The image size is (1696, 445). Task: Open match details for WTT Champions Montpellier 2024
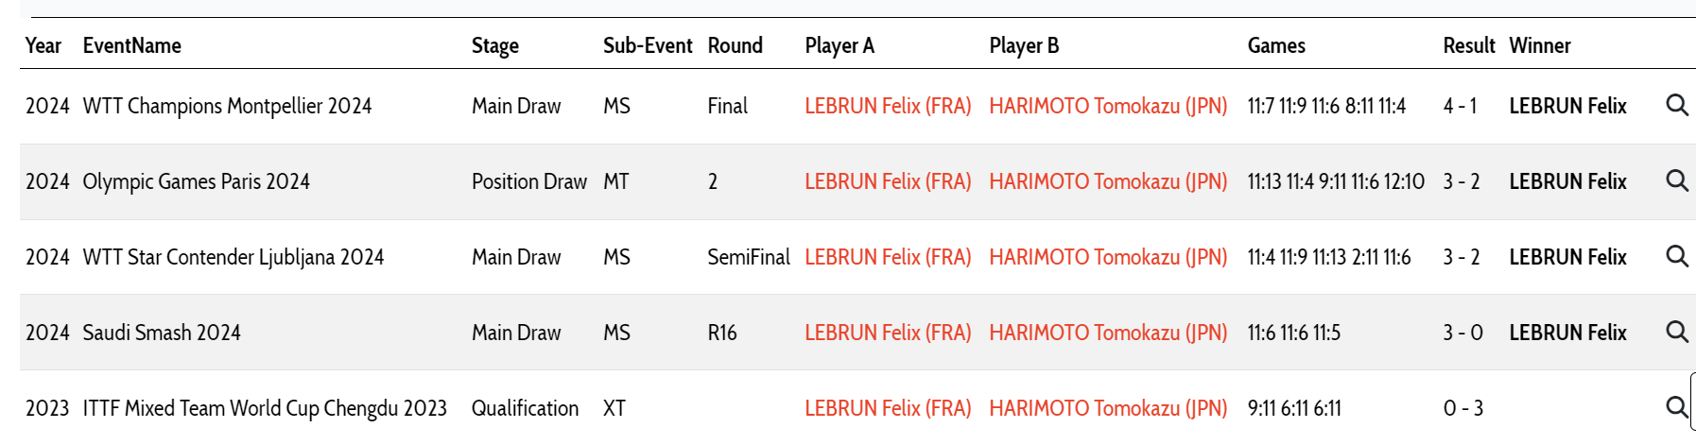tap(1676, 105)
